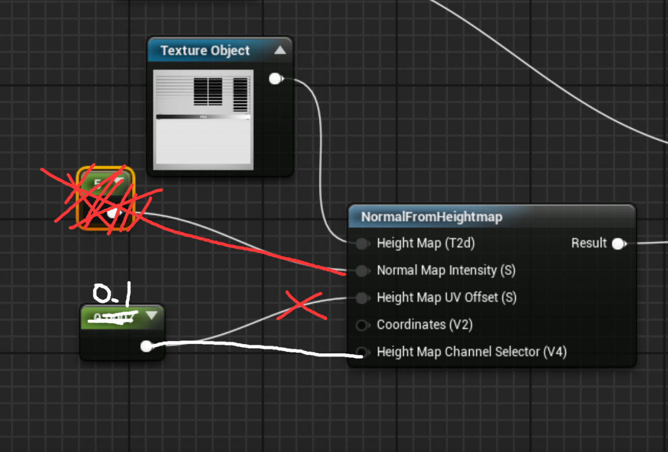
Task: Click the Coordinates (V2) label
Action: click(x=425, y=324)
